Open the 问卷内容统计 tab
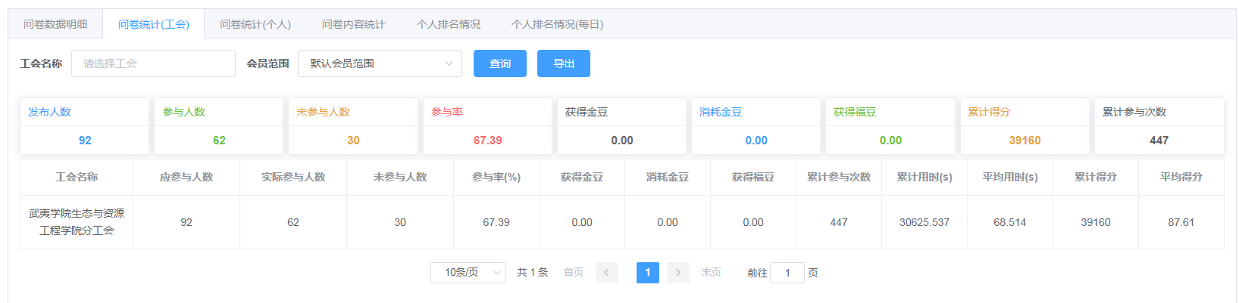This screenshot has height=303, width=1239. [353, 24]
